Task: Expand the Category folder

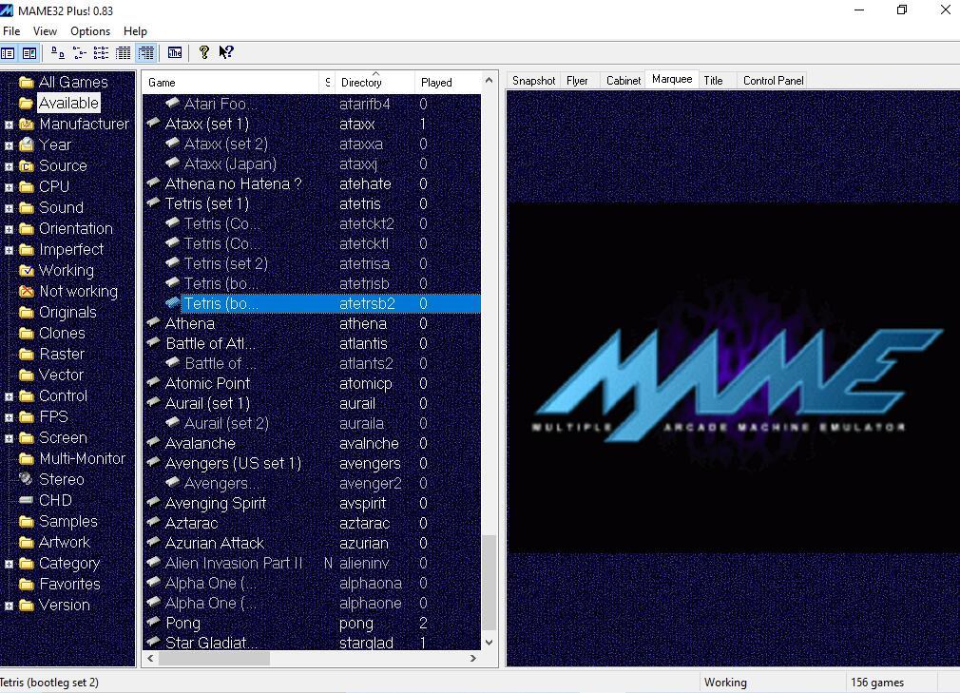Action: pyautogui.click(x=9, y=564)
